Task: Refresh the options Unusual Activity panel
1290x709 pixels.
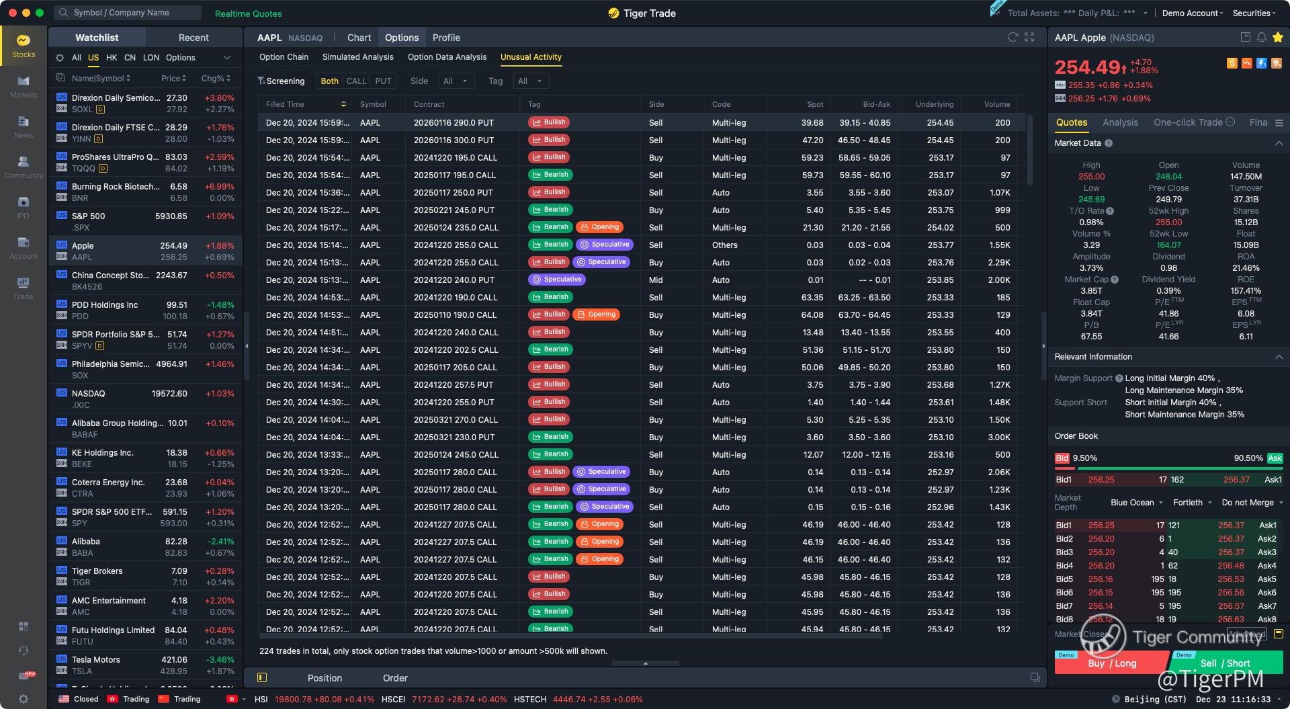Action: coord(1013,38)
